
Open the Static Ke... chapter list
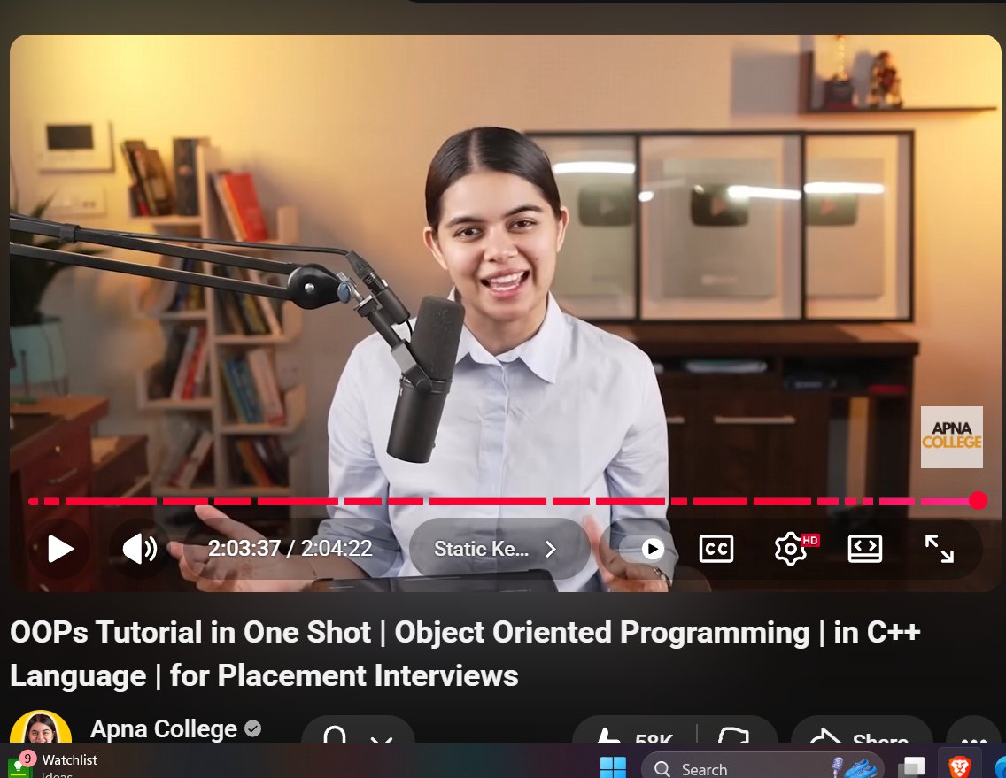tap(499, 549)
